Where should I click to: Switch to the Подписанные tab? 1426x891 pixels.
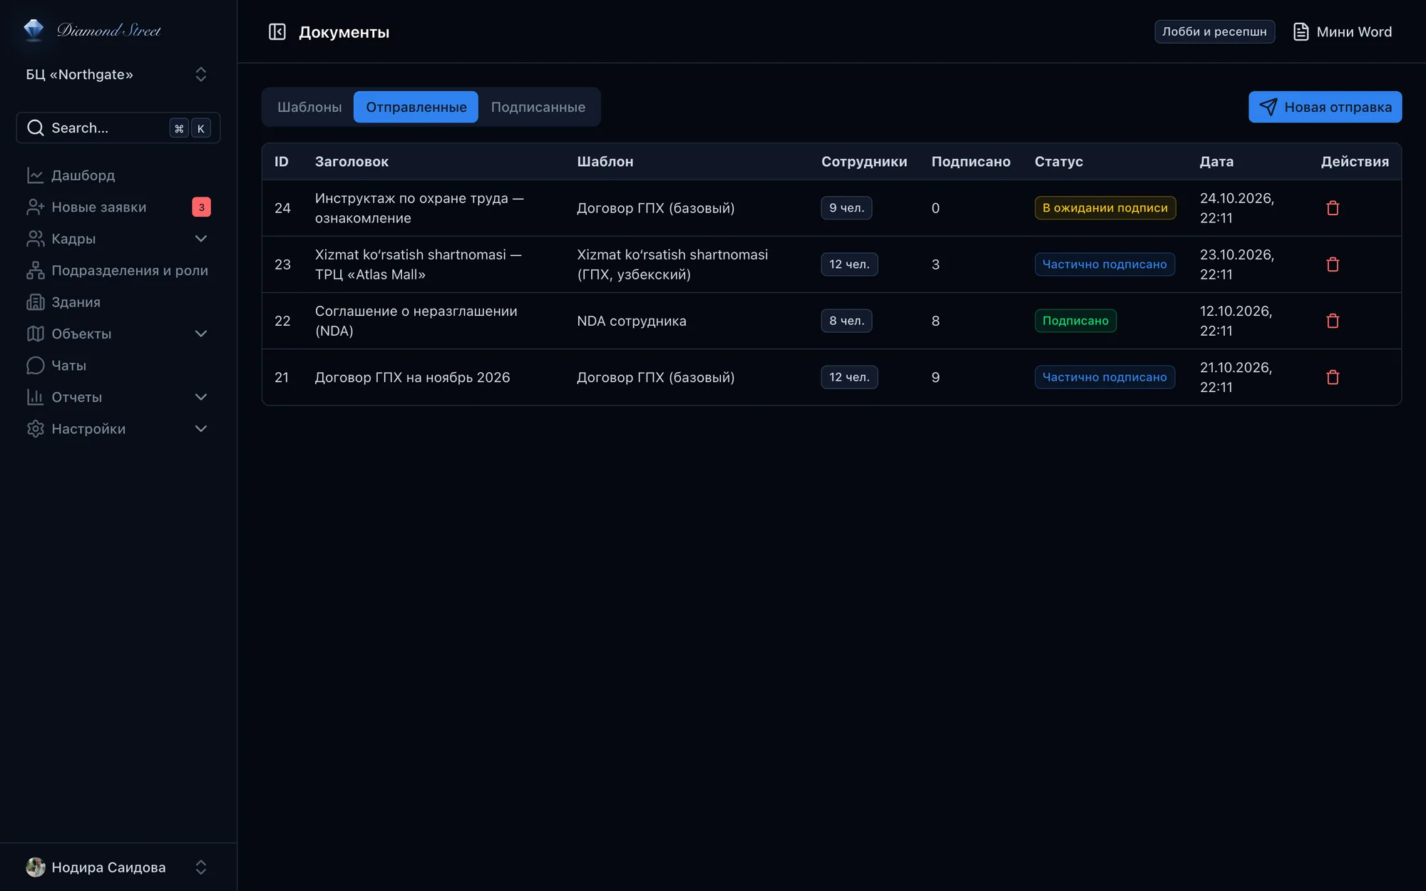[538, 107]
